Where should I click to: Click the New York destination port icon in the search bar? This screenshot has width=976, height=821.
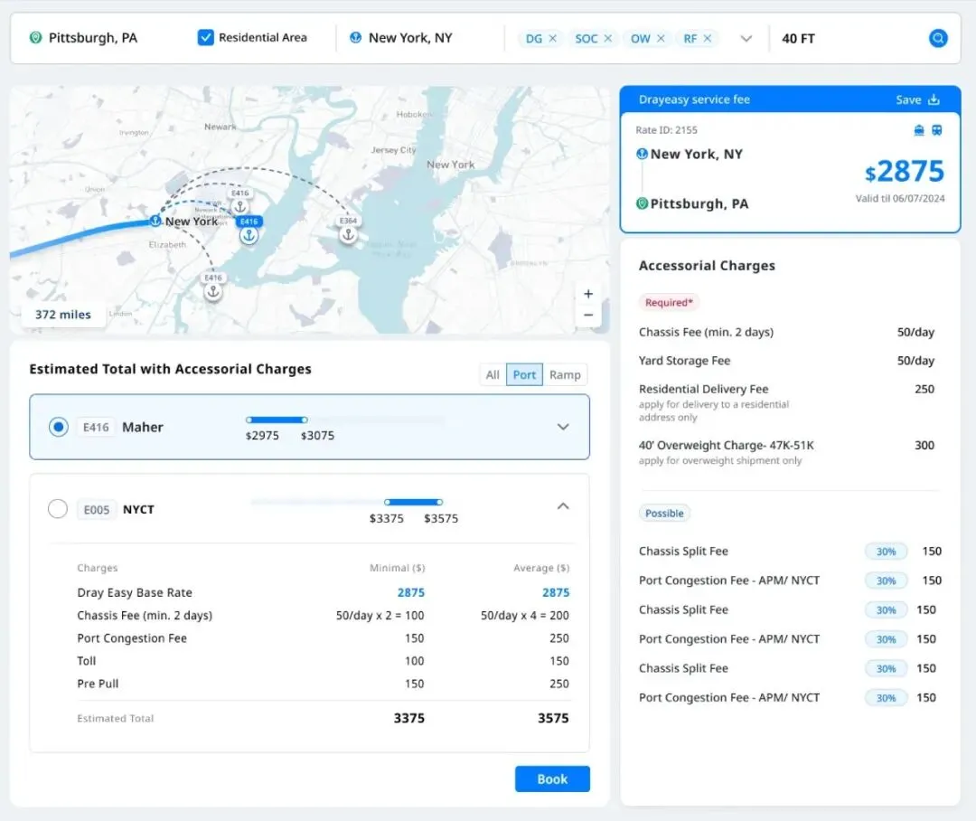pyautogui.click(x=355, y=37)
